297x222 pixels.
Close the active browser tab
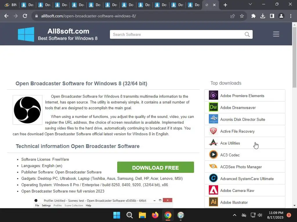point(214,5)
